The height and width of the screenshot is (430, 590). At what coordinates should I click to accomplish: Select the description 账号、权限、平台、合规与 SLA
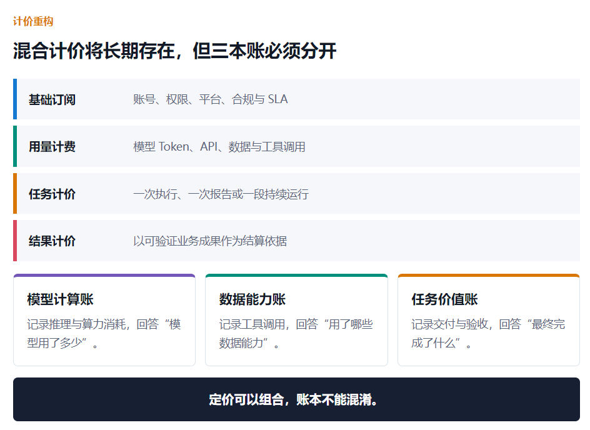(211, 99)
